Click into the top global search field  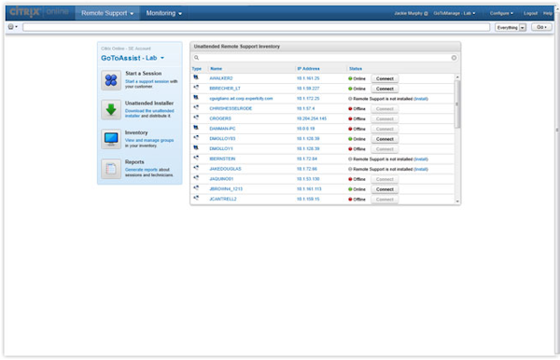coord(256,27)
